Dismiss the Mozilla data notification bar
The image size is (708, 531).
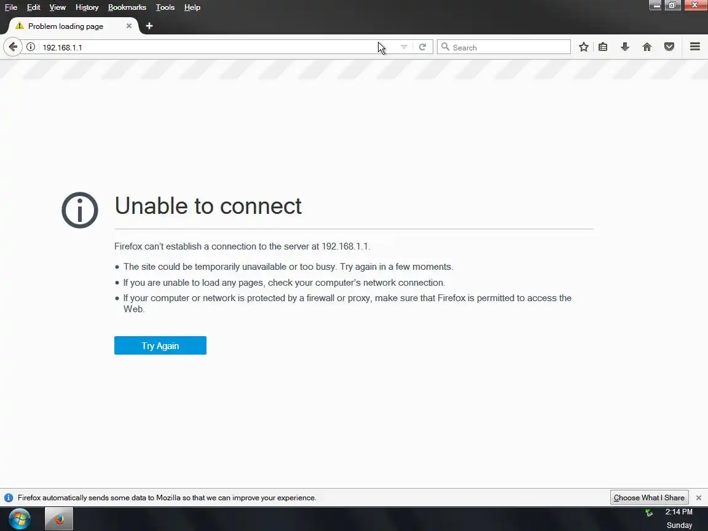[699, 498]
